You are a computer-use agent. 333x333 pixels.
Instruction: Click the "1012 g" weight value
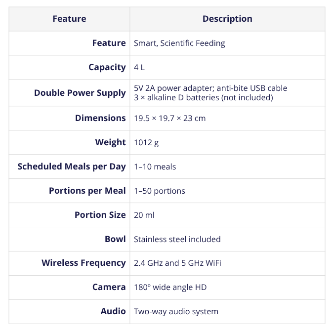[x=146, y=142]
